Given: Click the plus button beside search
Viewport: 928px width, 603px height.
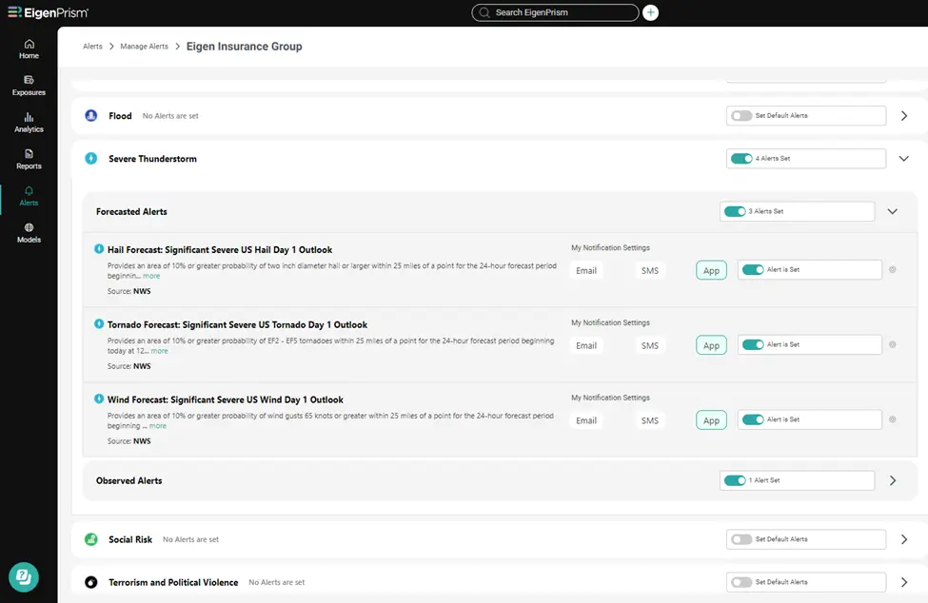Looking at the screenshot, I should point(650,12).
